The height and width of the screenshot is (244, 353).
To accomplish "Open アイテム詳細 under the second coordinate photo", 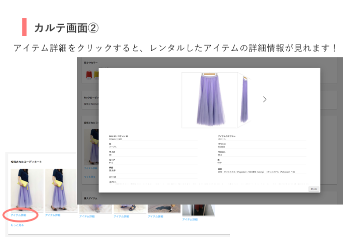I will (53, 215).
